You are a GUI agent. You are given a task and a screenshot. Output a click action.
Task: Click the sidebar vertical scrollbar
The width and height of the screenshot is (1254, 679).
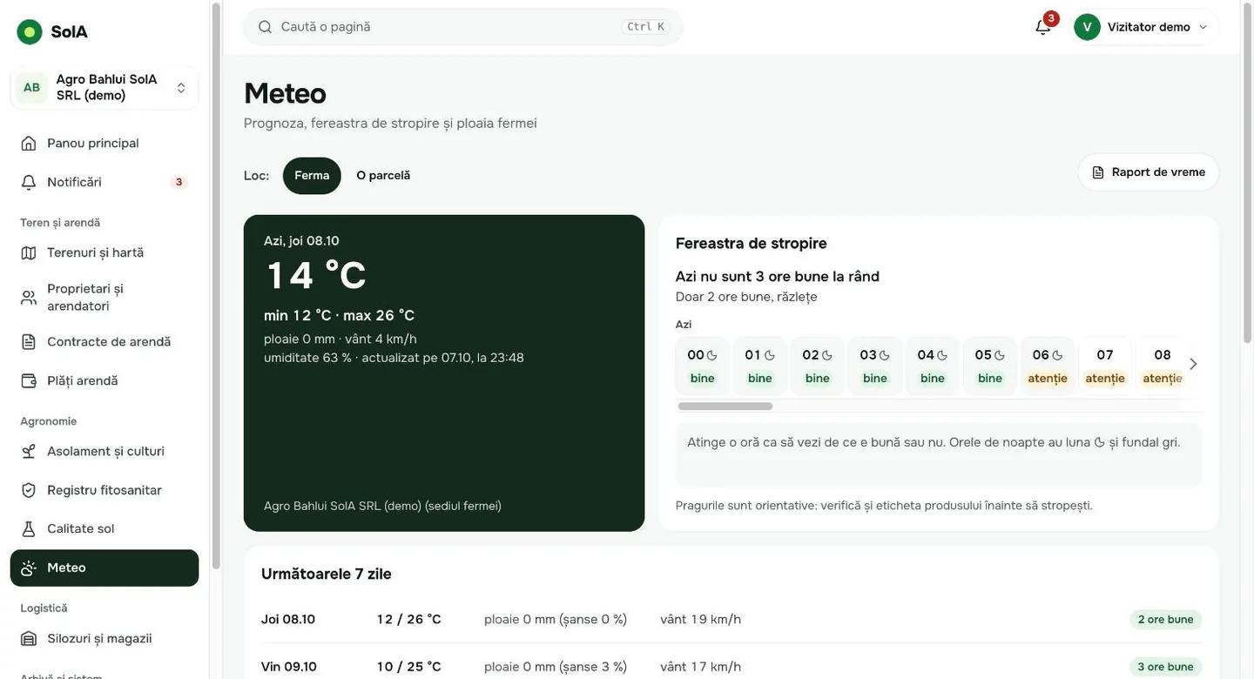coord(215,285)
